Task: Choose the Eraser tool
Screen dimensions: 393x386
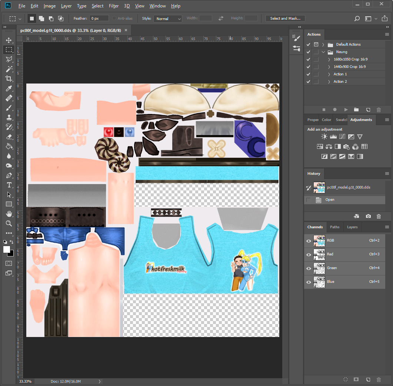Action: tap(9, 137)
